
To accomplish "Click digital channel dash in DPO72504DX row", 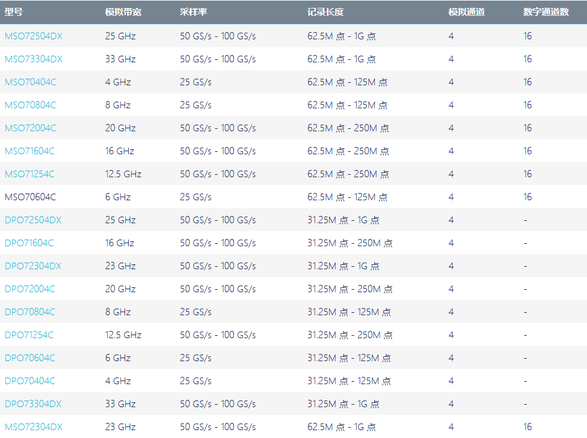I will click(525, 220).
